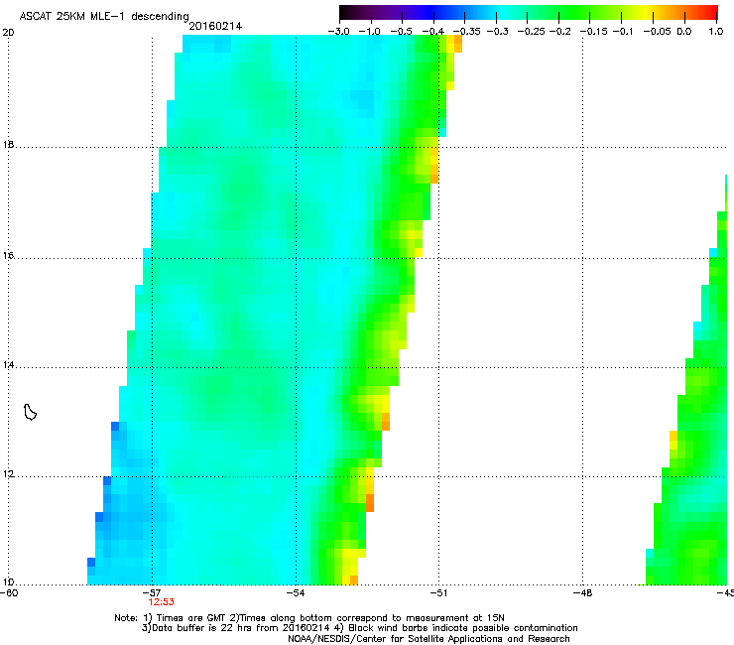Click the latitude axis label "20"
The image size is (734, 645).
(x=8, y=33)
